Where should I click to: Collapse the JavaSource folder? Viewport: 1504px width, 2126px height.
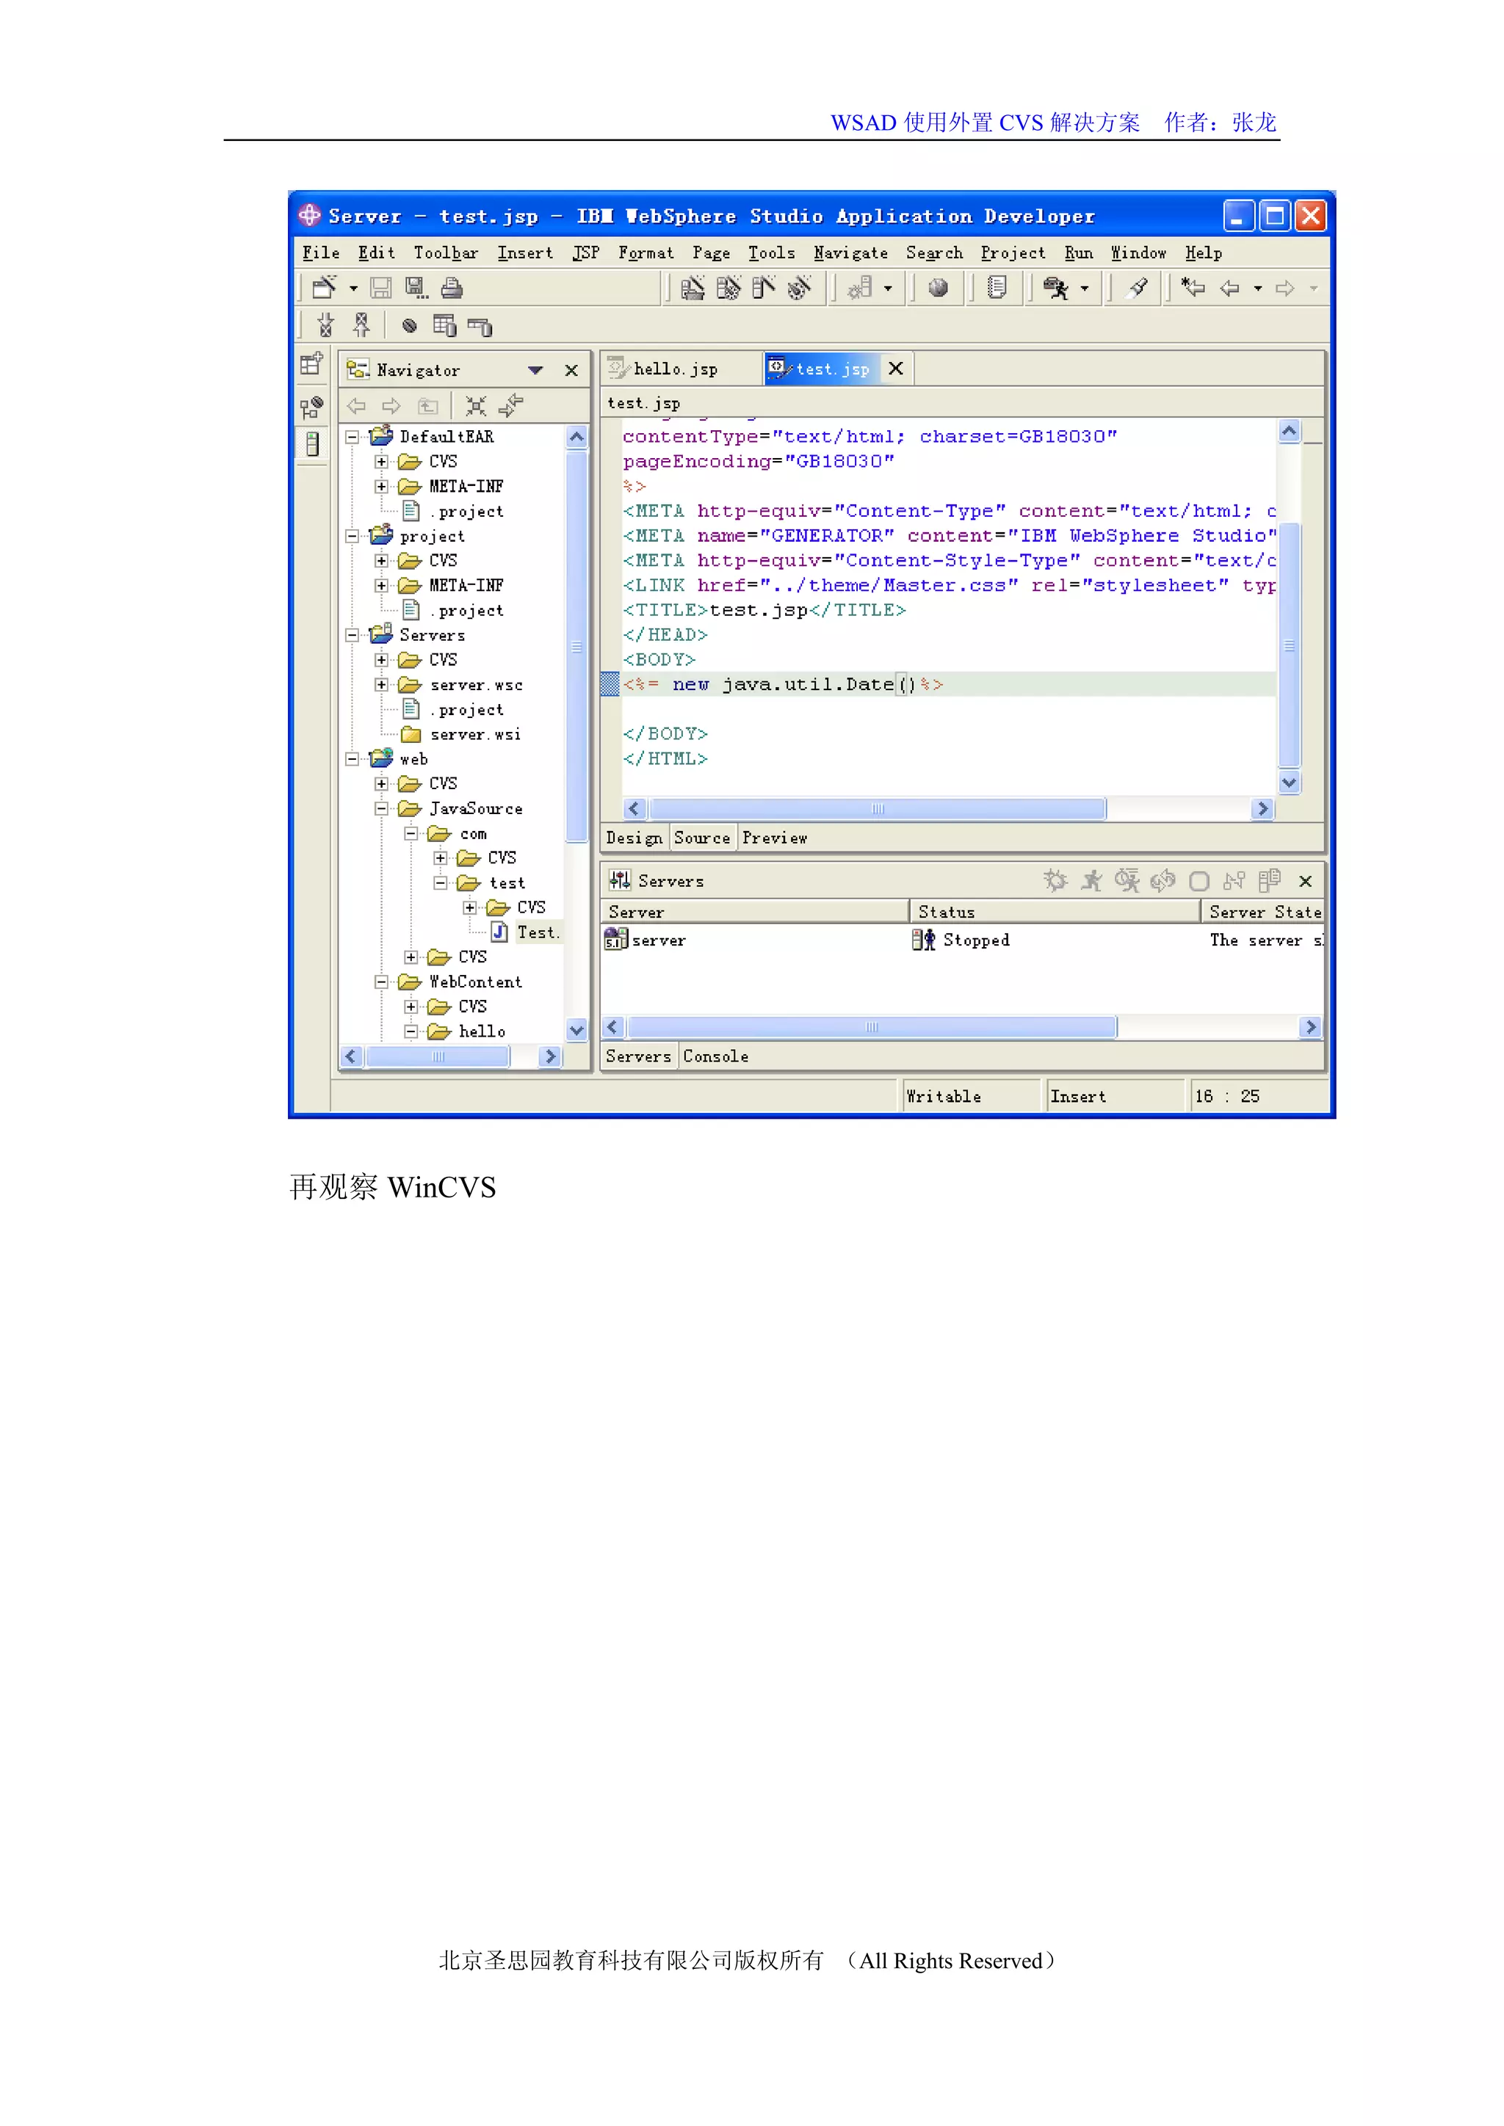[380, 808]
